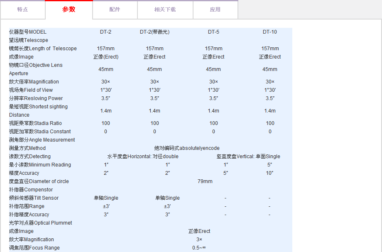Image resolution: width=382 pixels, height=252 pixels.
Task: Click the 调焦范围Focus Range row label
Action: (x=34, y=248)
